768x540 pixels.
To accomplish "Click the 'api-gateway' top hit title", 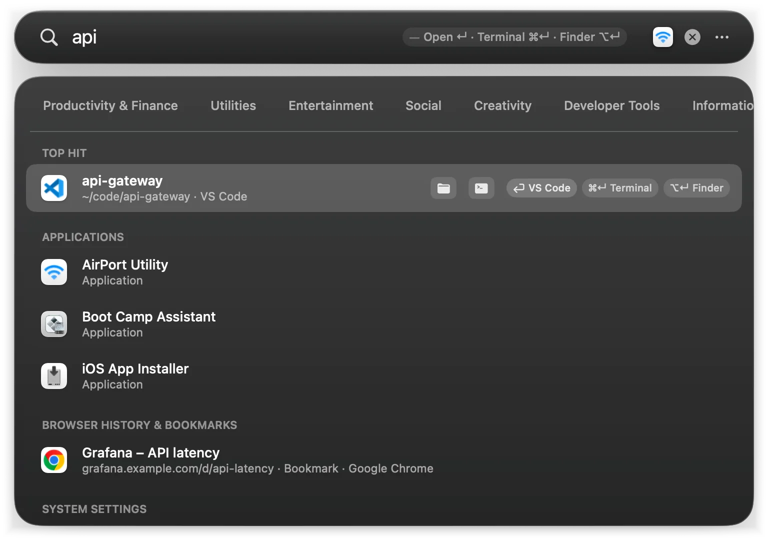I will pos(122,180).
